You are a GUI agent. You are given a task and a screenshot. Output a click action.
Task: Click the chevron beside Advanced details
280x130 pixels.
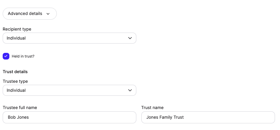tap(48, 14)
